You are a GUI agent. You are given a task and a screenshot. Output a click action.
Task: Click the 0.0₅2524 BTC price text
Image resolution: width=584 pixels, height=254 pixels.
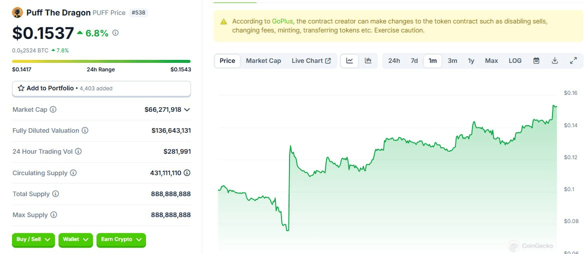(30, 50)
